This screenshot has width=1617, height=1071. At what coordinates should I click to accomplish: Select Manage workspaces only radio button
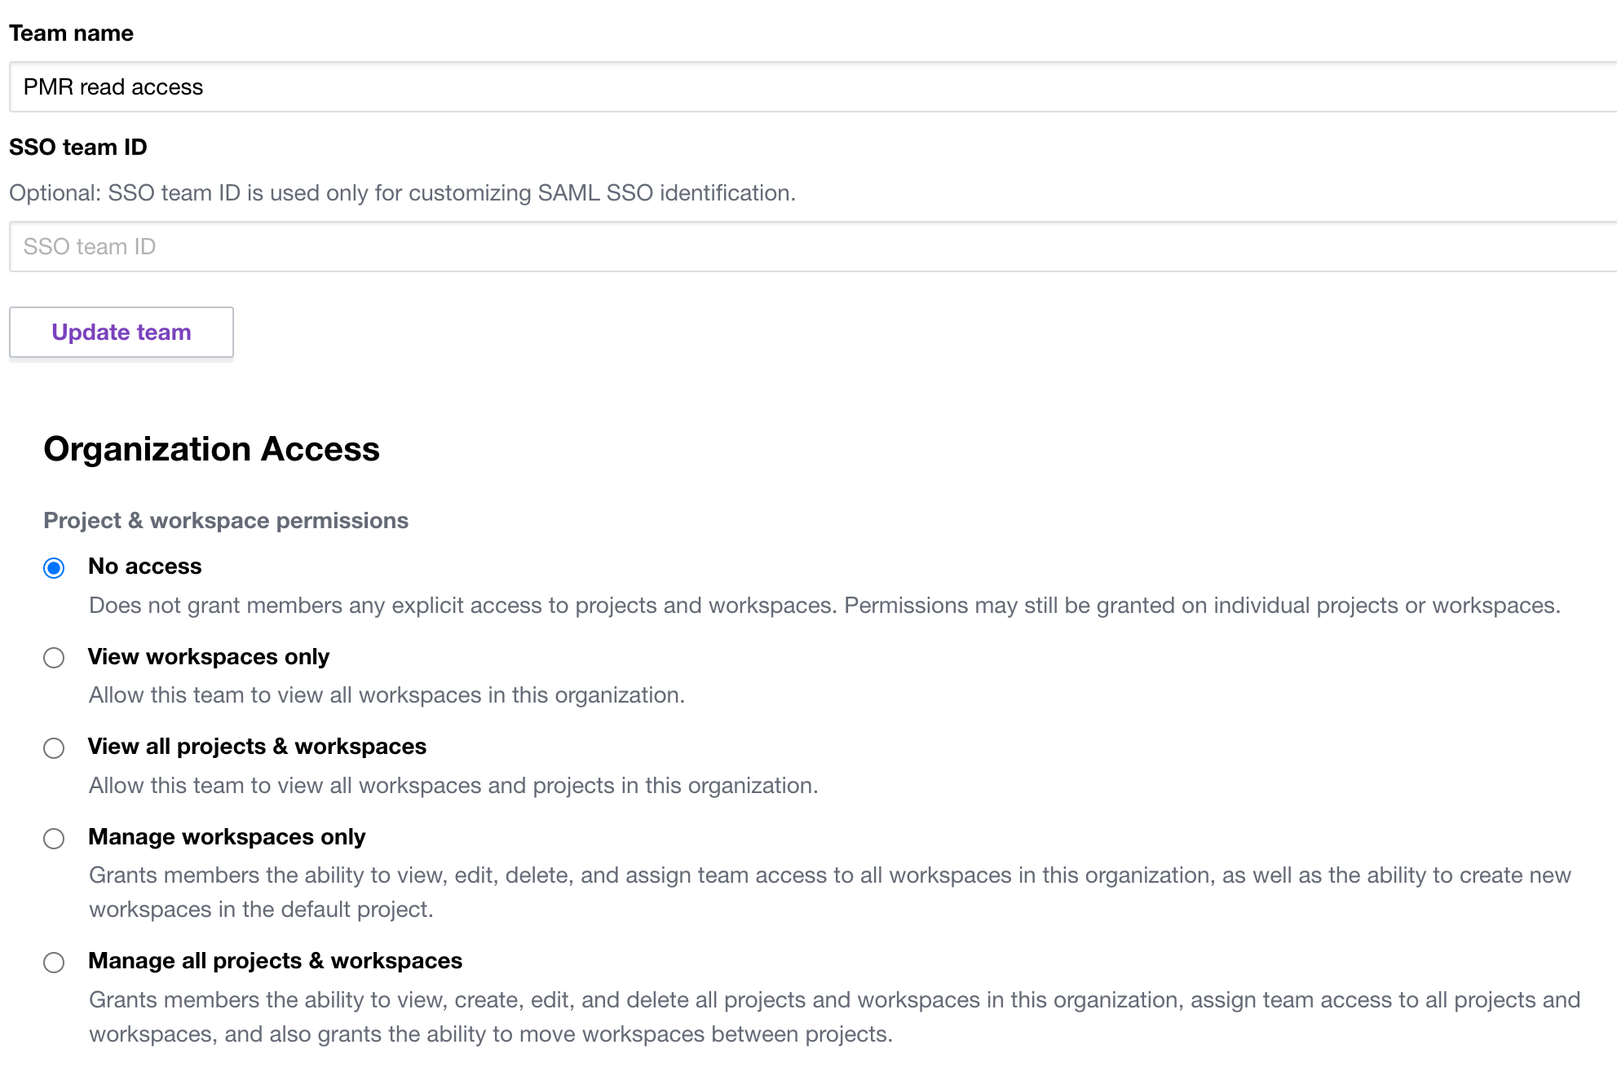click(54, 839)
